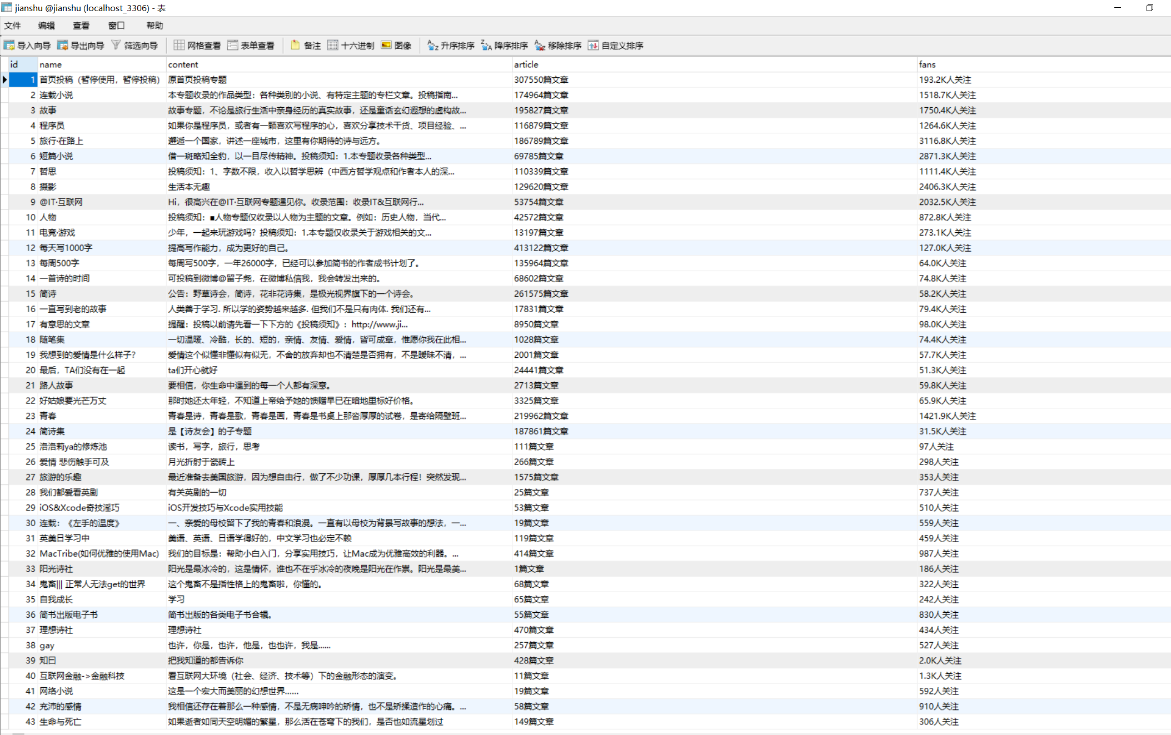Click 移除排序 to remove sorting
The image size is (1171, 735).
pos(558,46)
